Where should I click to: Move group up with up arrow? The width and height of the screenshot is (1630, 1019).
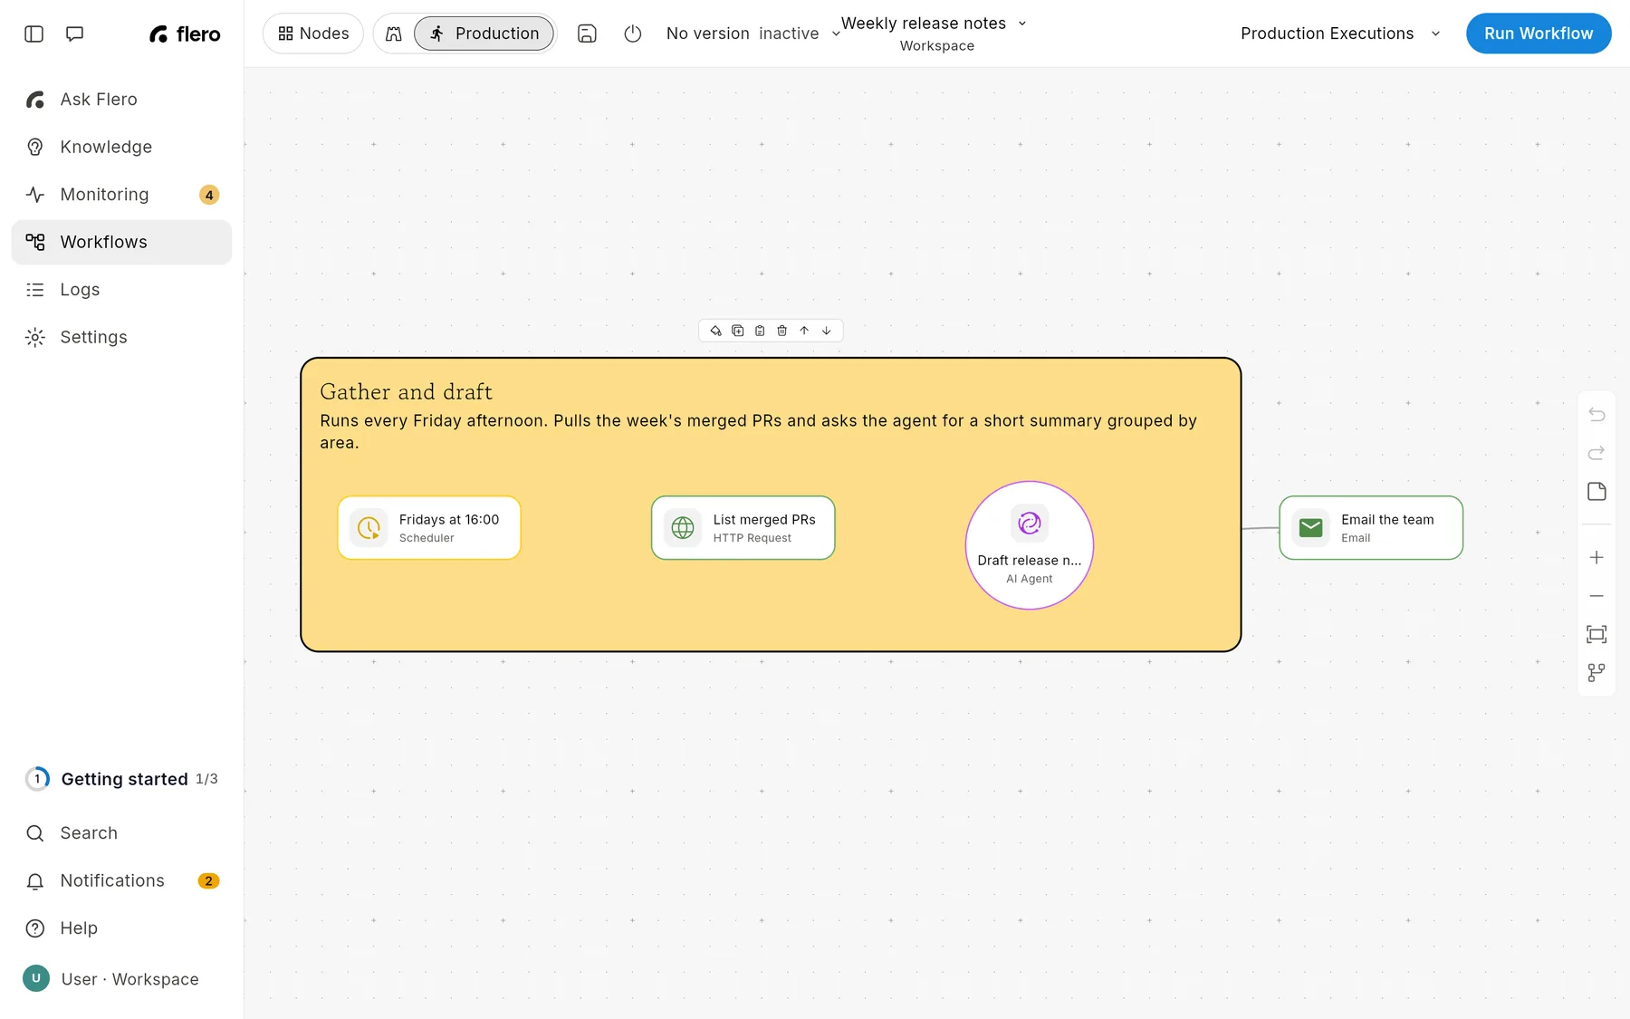tap(804, 331)
